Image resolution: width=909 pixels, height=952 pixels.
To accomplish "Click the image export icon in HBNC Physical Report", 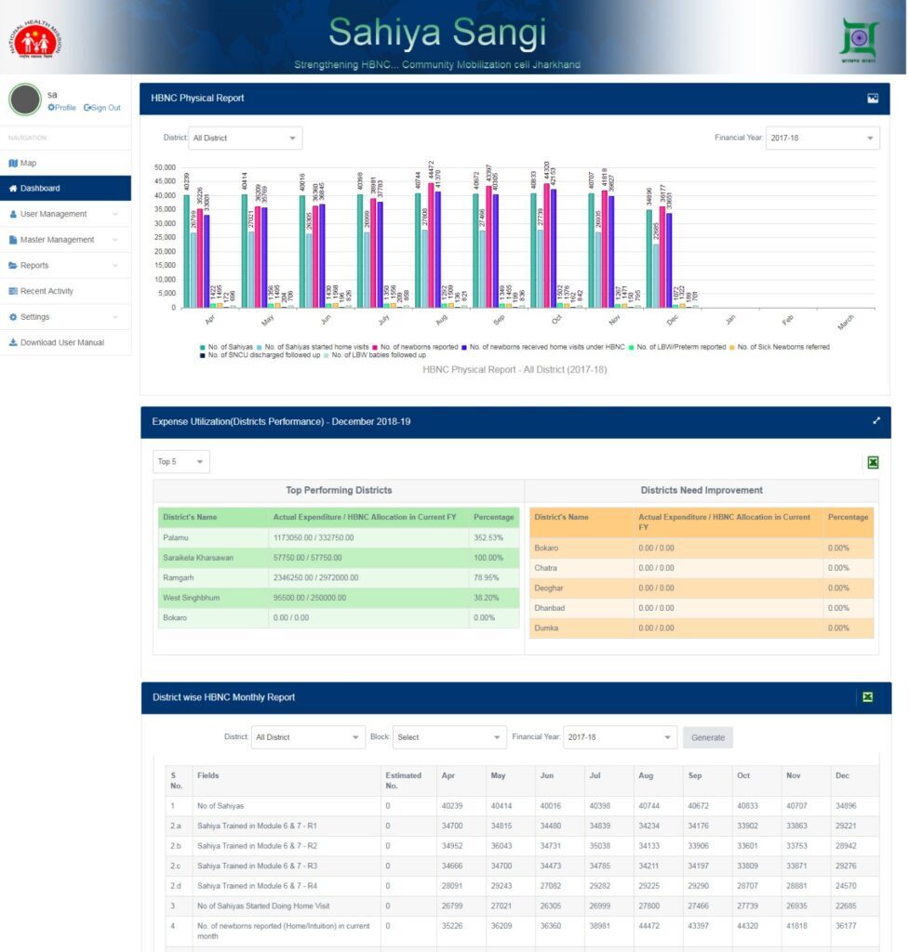I will click(x=872, y=99).
